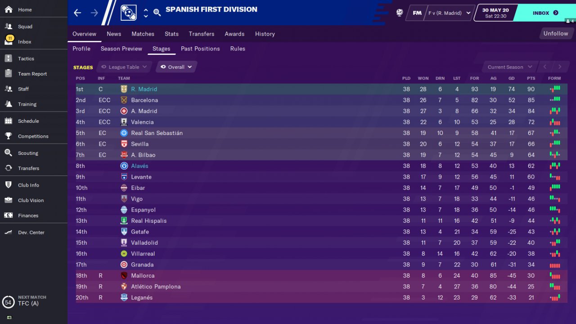This screenshot has height=324, width=576.
Task: Click the Real Madrid club badge
Action: [124, 89]
